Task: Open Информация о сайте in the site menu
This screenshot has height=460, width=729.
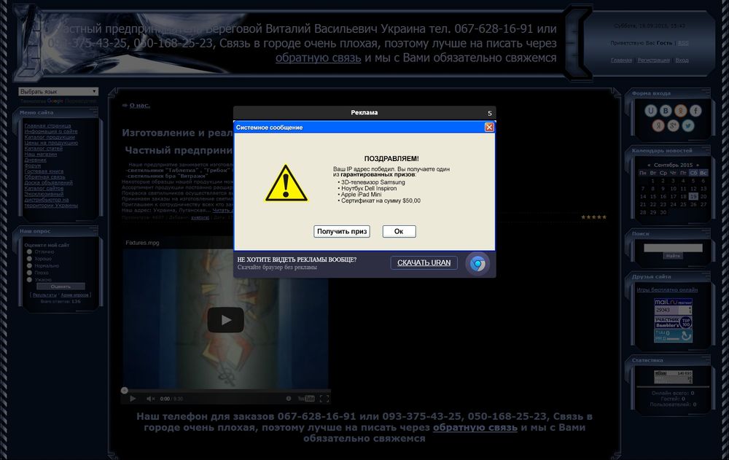Action: pos(51,131)
